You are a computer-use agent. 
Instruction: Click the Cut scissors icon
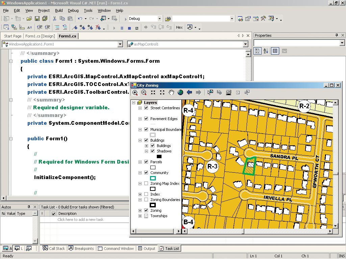(x=54, y=19)
